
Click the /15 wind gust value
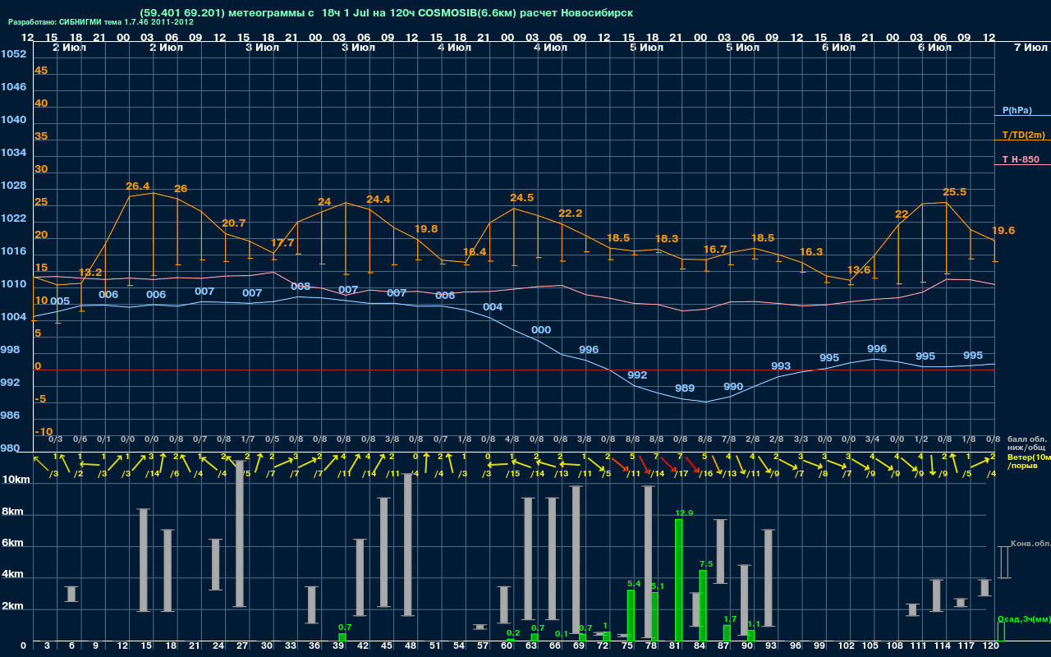point(513,474)
